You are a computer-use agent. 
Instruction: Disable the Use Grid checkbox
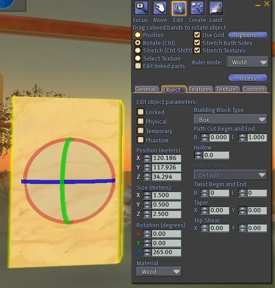pos(197,35)
